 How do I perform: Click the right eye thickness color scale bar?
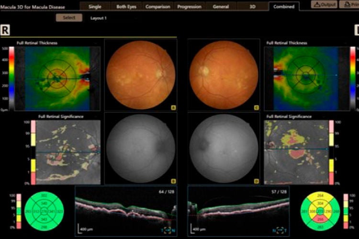coord(11,79)
